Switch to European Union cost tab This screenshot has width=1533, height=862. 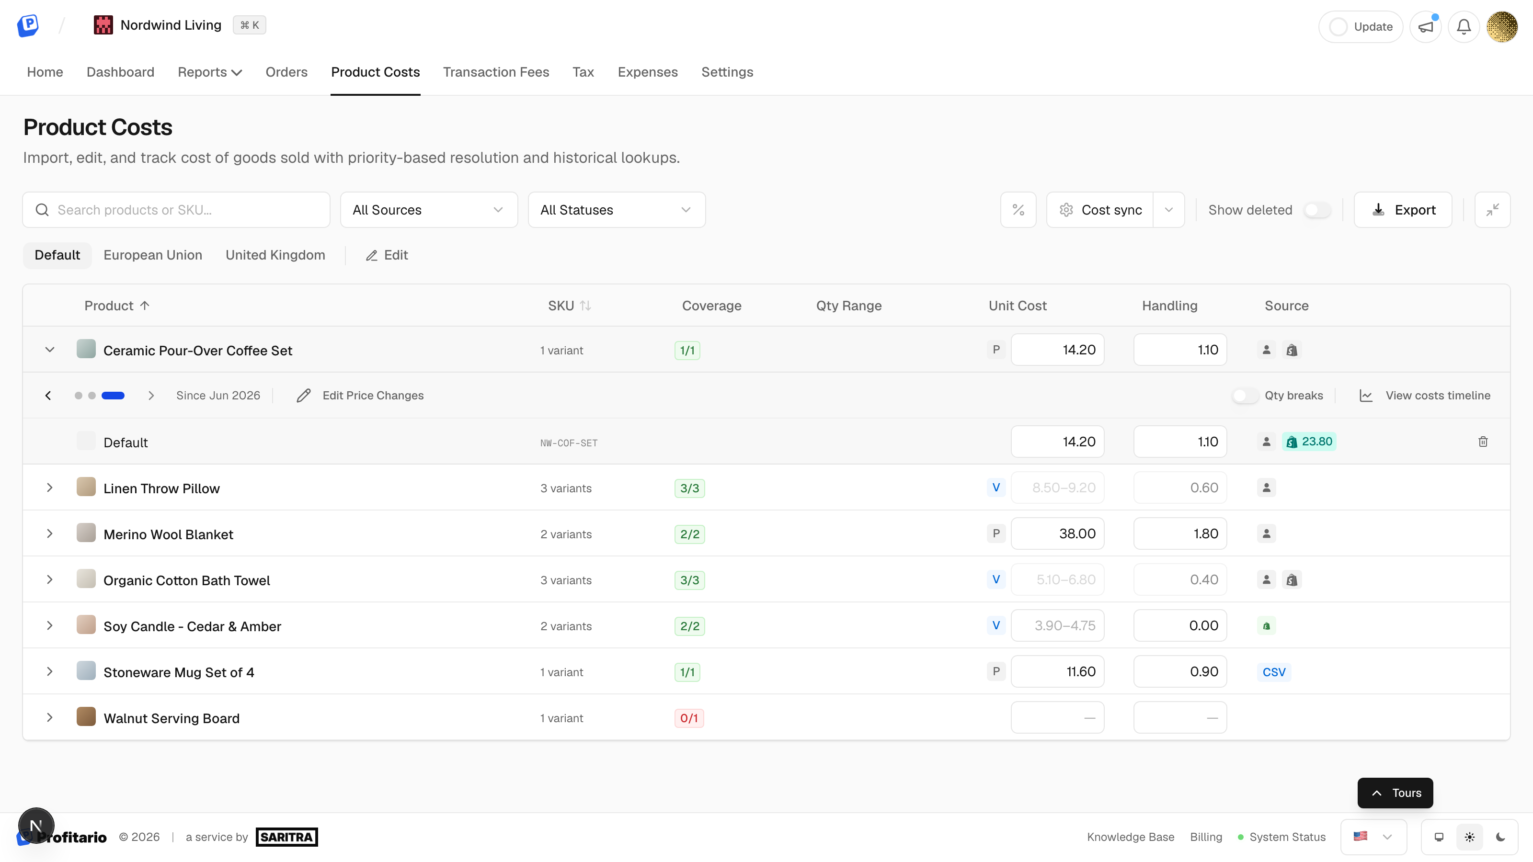[153, 255]
